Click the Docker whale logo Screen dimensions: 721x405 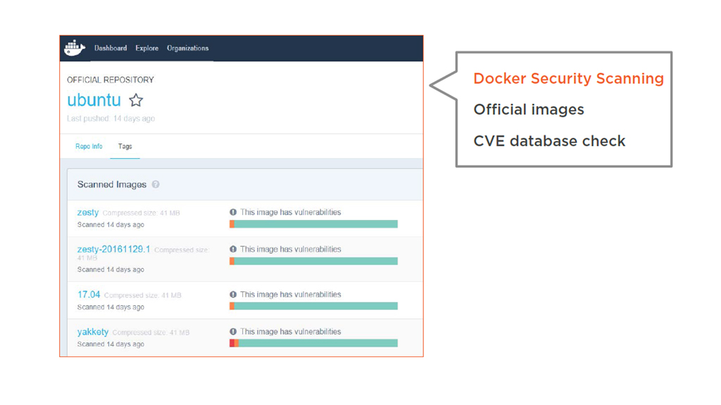[74, 48]
